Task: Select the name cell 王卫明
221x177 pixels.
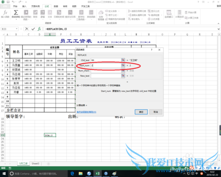Action: (16, 61)
